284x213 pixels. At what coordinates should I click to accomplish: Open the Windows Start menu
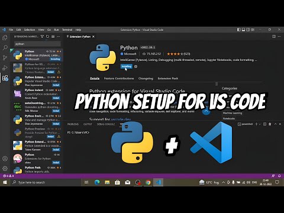coord(5,182)
